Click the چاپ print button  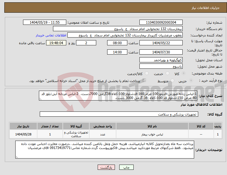click(x=126, y=167)
